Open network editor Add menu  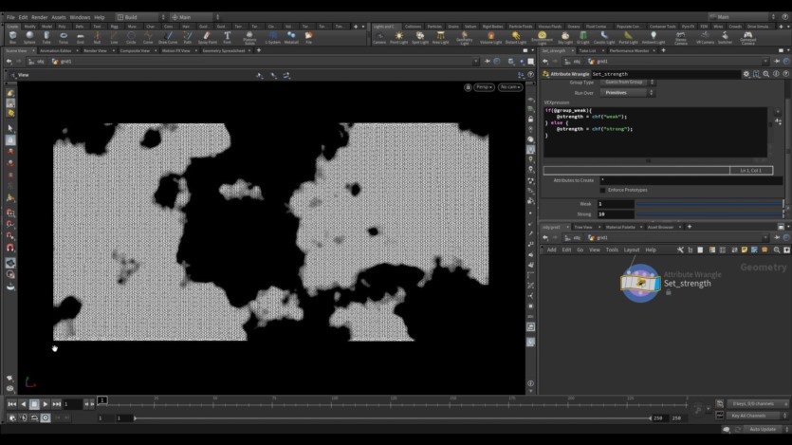pos(552,250)
